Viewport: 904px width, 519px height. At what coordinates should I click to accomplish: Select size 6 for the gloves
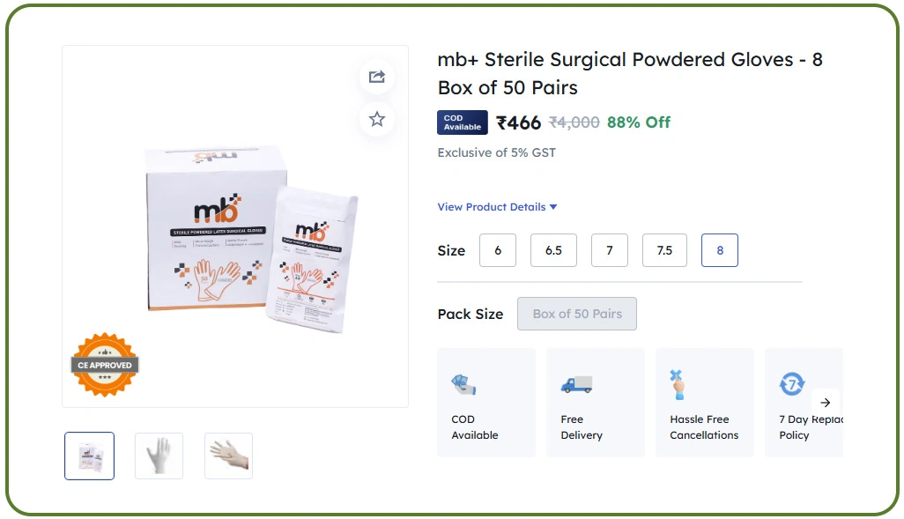[497, 250]
